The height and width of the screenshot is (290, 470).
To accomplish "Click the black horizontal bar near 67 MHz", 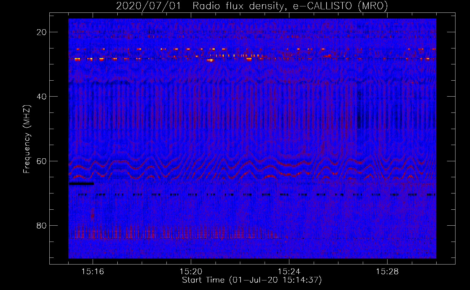I will (x=81, y=184).
